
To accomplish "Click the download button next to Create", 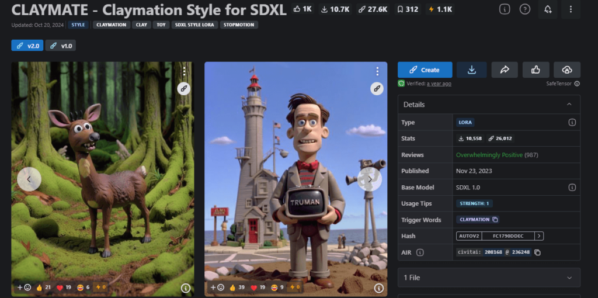I will point(472,70).
